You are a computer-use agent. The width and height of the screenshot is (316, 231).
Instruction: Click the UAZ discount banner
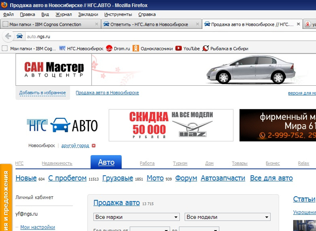tap(171, 126)
